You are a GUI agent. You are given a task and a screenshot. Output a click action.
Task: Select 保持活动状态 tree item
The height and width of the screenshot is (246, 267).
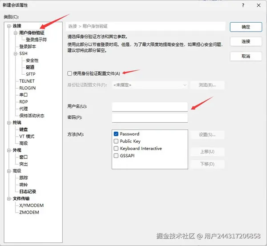32,116
